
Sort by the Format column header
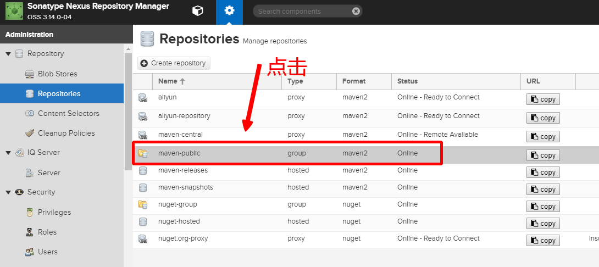364,81
